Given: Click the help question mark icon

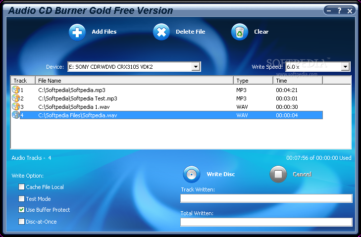Looking at the screenshot, I should coord(339,10).
